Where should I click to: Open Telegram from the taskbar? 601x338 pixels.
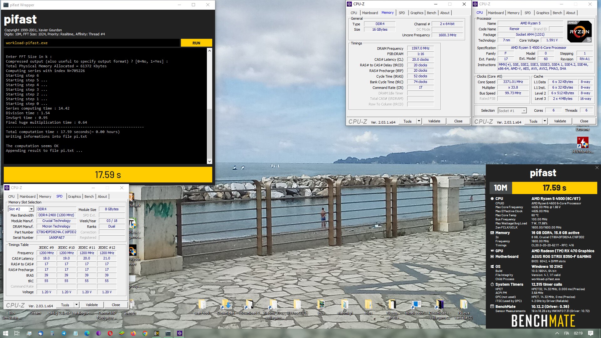(x=64, y=333)
